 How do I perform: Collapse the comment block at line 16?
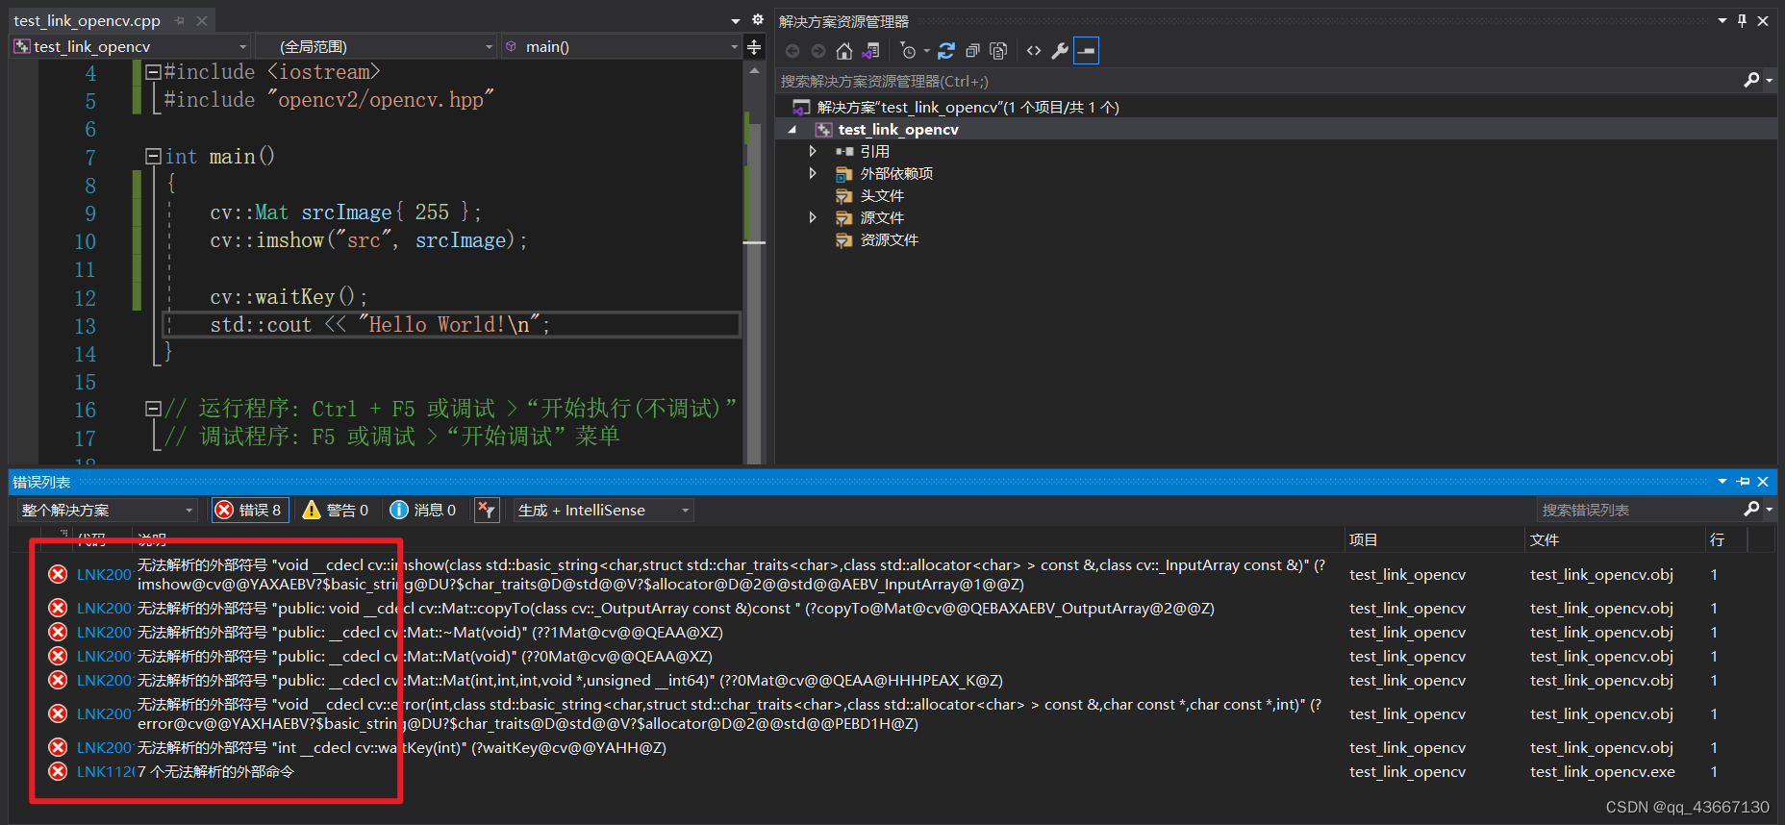point(152,409)
